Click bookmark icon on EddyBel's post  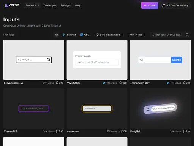185,132
